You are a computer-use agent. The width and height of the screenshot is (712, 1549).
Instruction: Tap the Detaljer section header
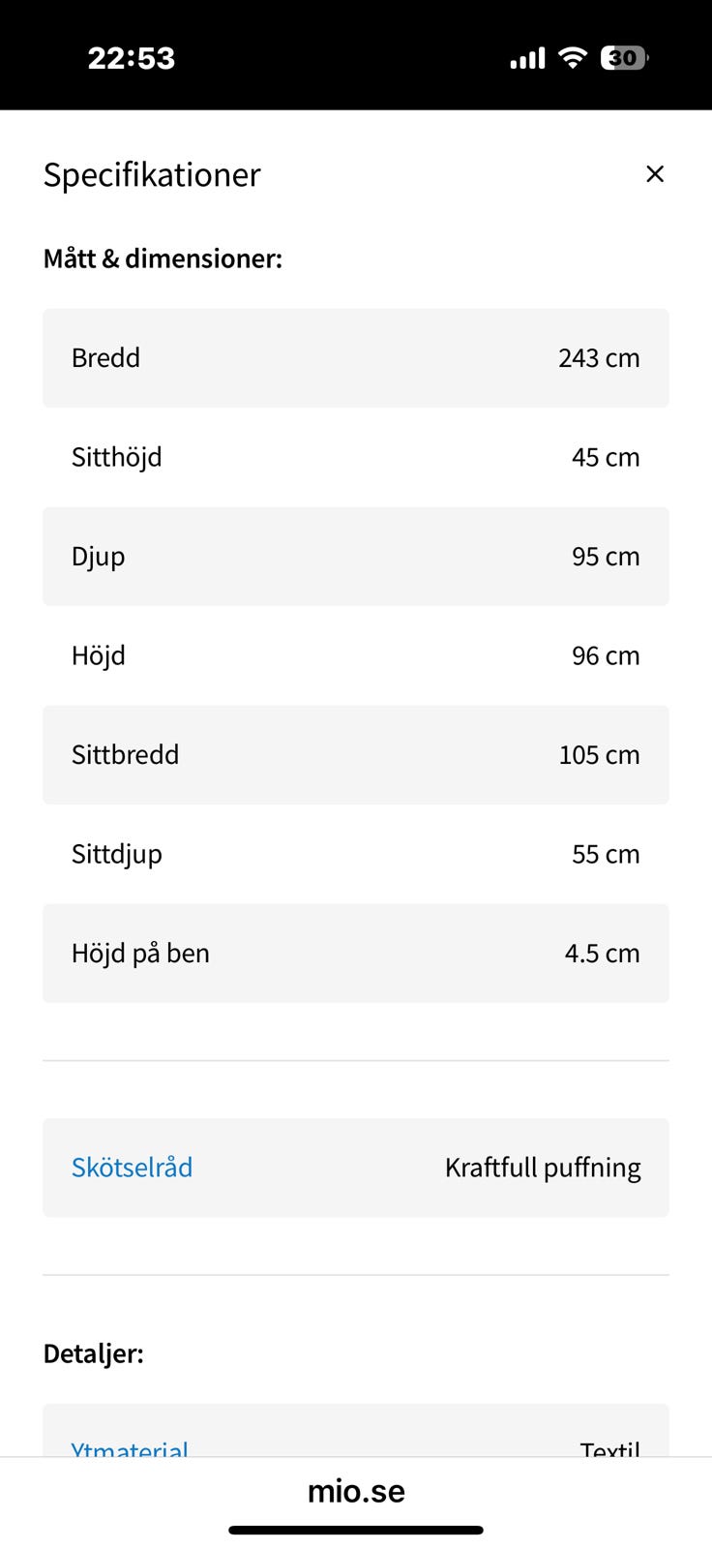(94, 1353)
